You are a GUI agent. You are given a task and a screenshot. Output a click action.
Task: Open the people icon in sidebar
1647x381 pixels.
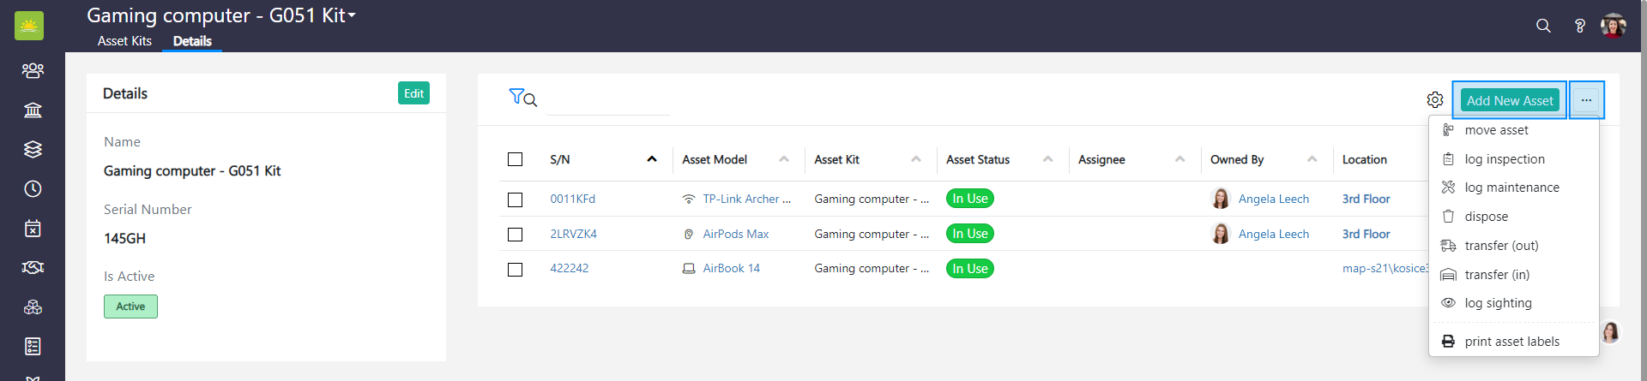tap(33, 70)
